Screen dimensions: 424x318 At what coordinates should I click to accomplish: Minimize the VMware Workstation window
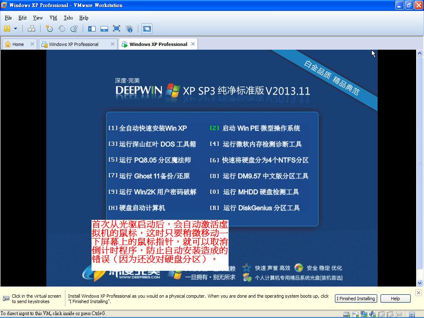400,5
